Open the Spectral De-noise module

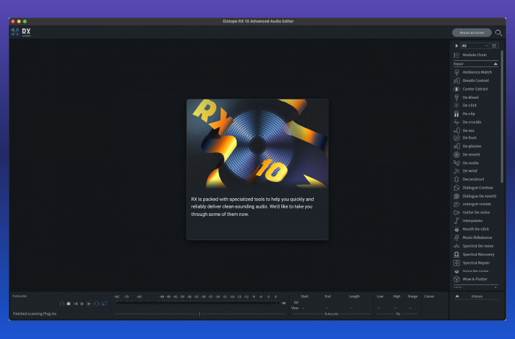(474, 246)
